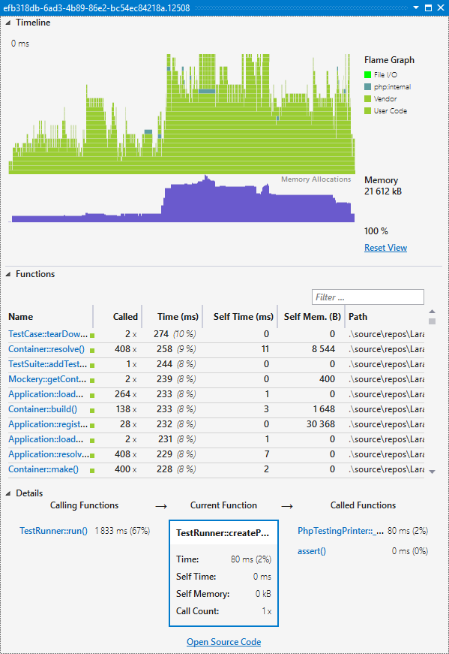Collapse the Functions section
Viewport: 449px width, 654px height.
[x=8, y=275]
